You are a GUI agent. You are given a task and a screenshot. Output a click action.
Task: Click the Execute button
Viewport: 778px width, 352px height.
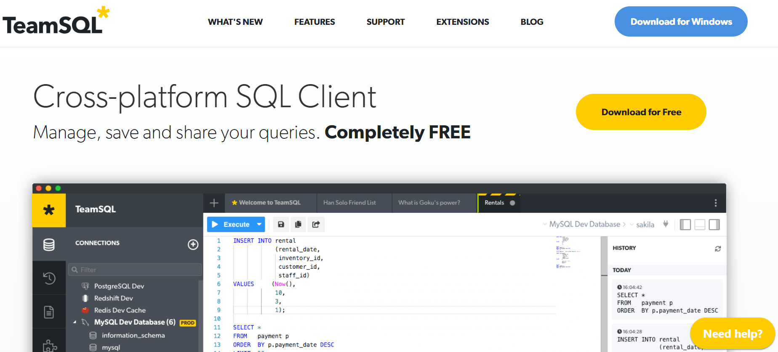[231, 225]
